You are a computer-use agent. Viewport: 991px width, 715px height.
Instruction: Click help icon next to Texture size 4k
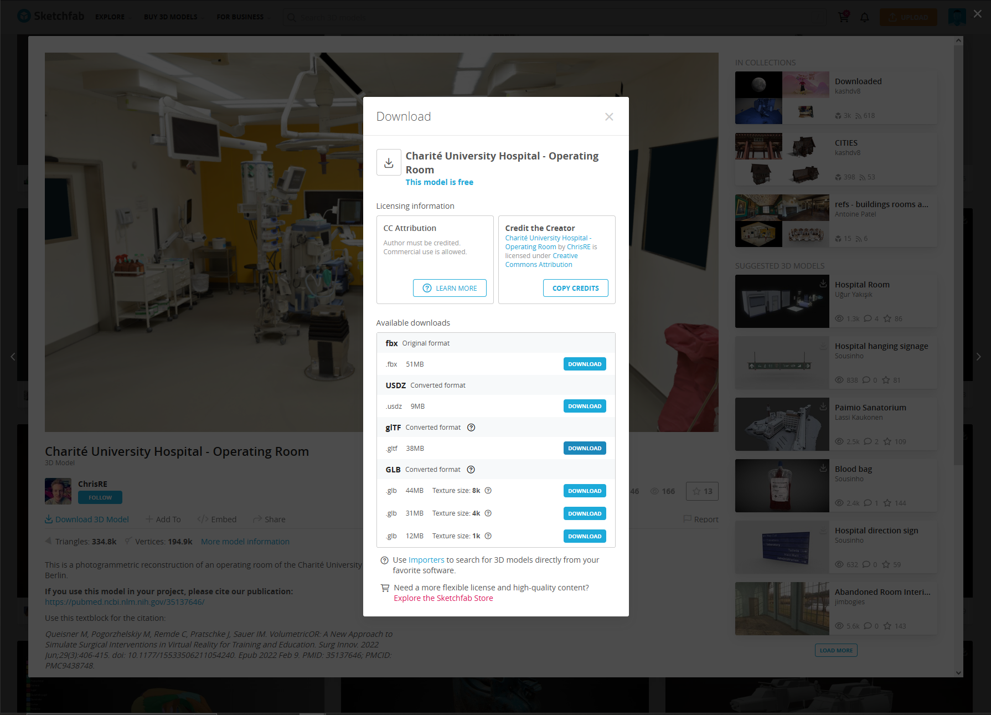coord(488,513)
